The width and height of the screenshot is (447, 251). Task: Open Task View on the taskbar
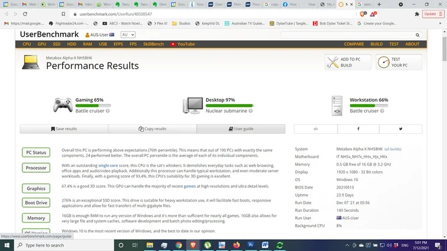tap(135, 245)
